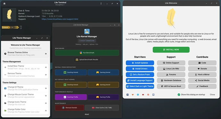Click Install Drivers

(140, 69)
